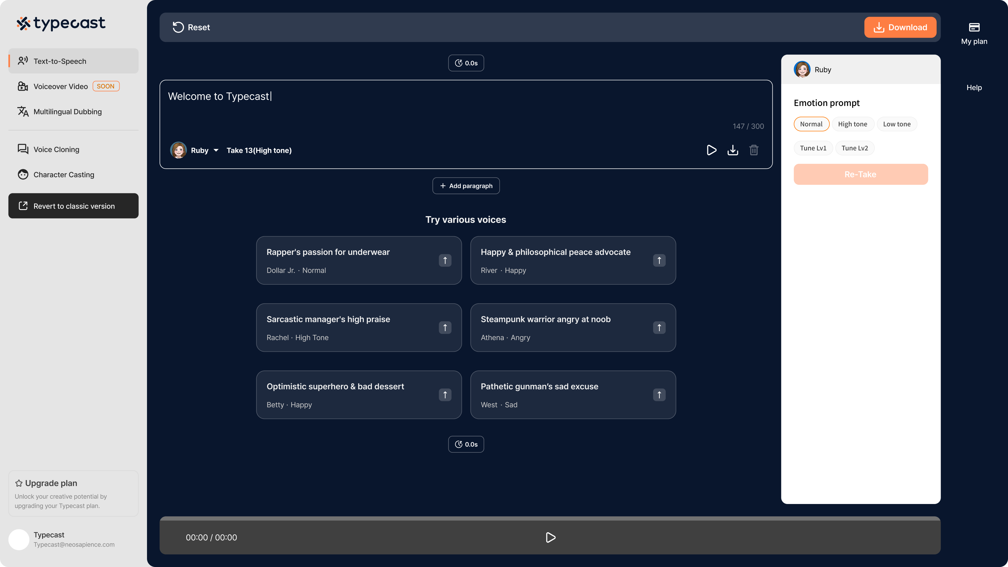Click the Take 13(High tone) label
Viewport: 1008px width, 567px height.
259,150
